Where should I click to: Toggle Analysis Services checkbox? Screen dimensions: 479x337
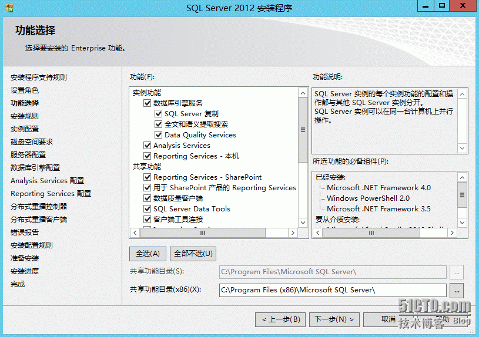coord(148,145)
